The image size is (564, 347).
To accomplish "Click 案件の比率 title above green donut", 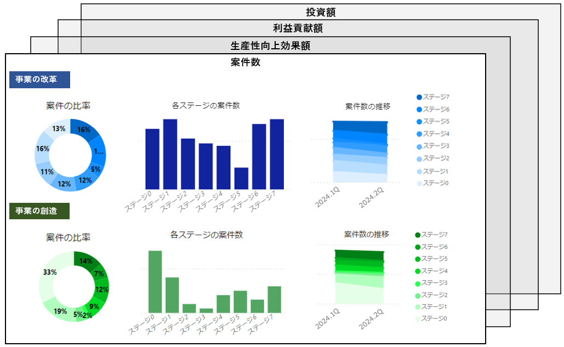I will pyautogui.click(x=69, y=238).
